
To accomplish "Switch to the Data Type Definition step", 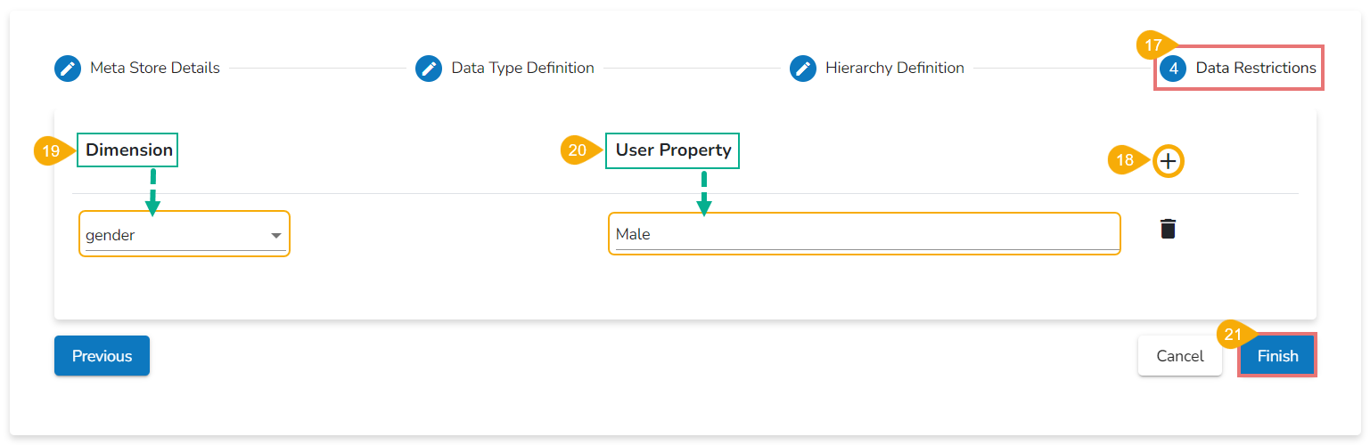I will point(522,69).
